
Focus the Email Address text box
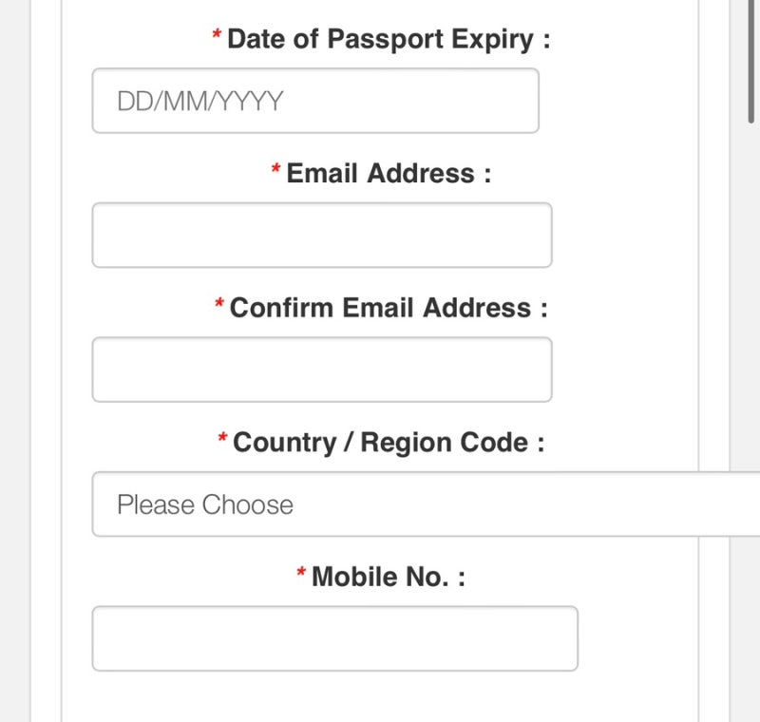(x=321, y=235)
